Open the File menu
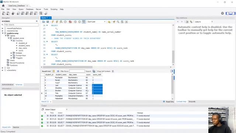Image resolution: width=236 pixels, height=133 pixels. (3, 9)
